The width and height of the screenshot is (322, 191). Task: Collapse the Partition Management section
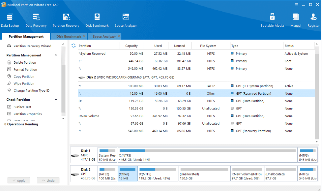[56, 55]
